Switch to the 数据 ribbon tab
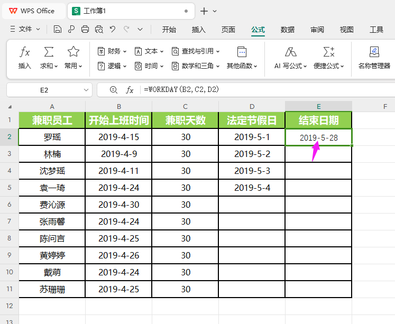 pyautogui.click(x=288, y=30)
